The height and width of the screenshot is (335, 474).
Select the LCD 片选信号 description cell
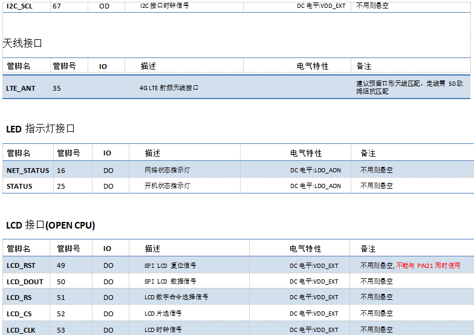[x=163, y=314]
